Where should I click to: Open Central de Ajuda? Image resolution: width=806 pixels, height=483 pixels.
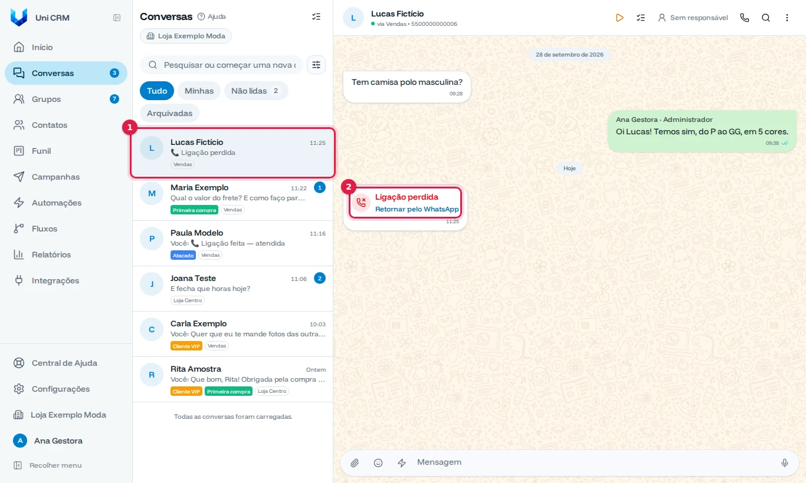[66, 363]
